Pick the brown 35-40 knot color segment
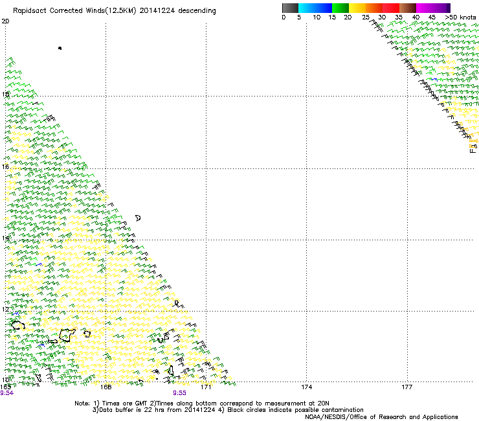Viewport: 479px width, 421px height. [x=408, y=8]
